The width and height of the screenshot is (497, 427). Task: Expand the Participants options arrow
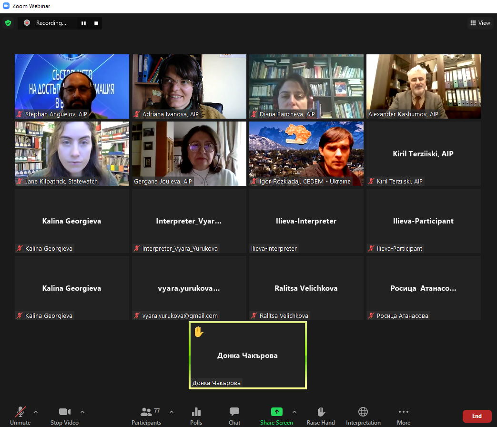click(x=172, y=412)
